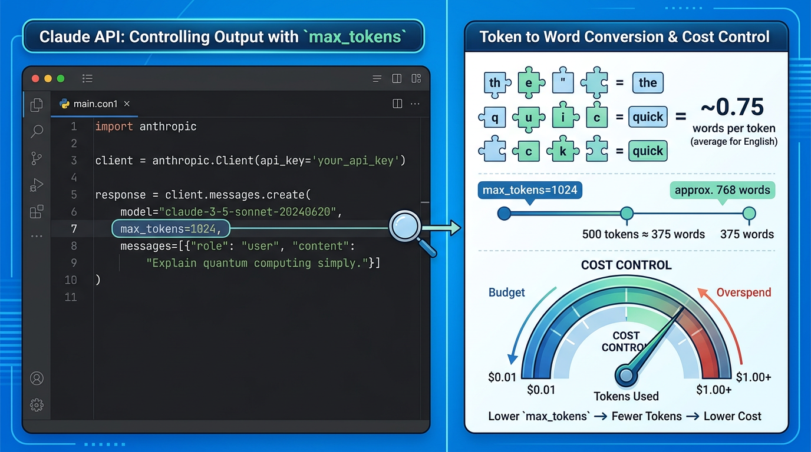Click the 'approx. 768 words' green callout

722,190
